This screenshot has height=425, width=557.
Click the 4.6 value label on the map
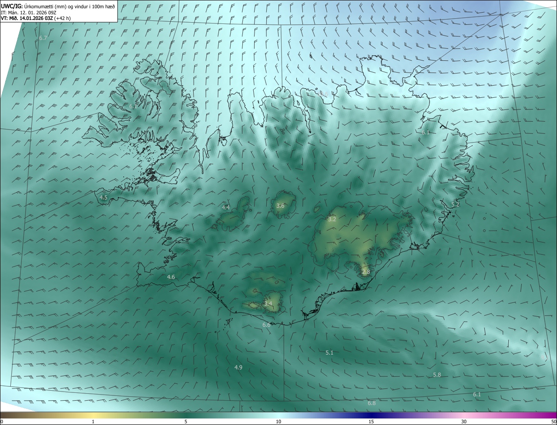tap(171, 277)
